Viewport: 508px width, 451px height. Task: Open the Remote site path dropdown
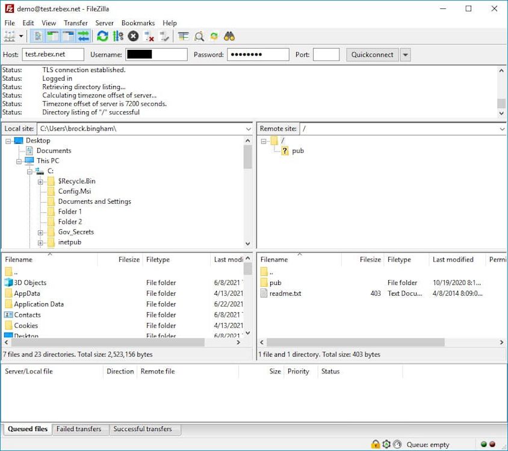pyautogui.click(x=502, y=129)
